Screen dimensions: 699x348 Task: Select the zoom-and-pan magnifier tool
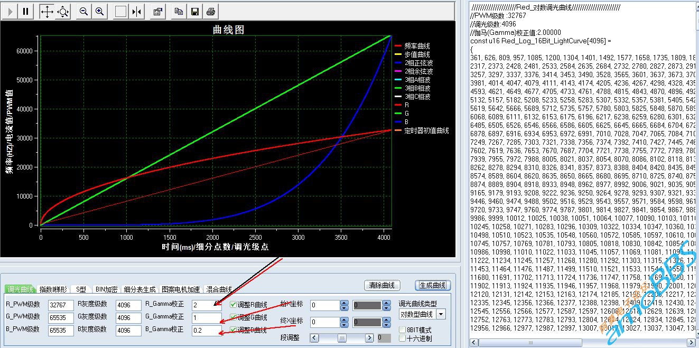63,11
